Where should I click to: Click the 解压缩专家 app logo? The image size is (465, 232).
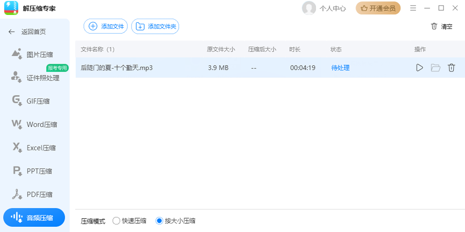point(11,8)
